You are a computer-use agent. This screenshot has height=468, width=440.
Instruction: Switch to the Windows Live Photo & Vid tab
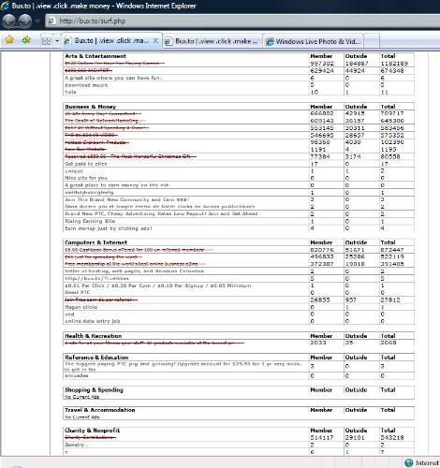pyautogui.click(x=314, y=41)
